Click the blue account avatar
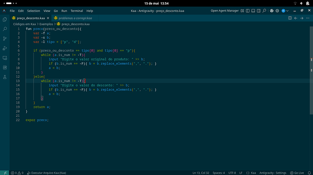 pos(283,11)
